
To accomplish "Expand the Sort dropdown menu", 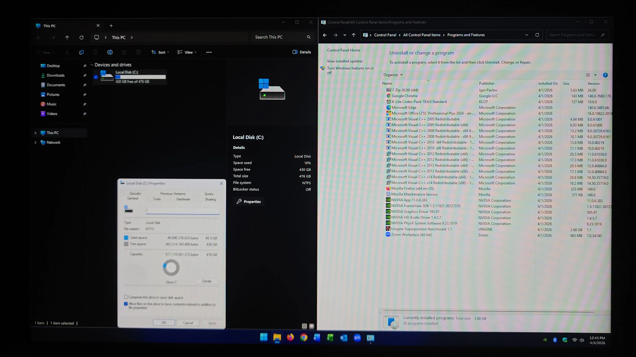I will point(160,52).
